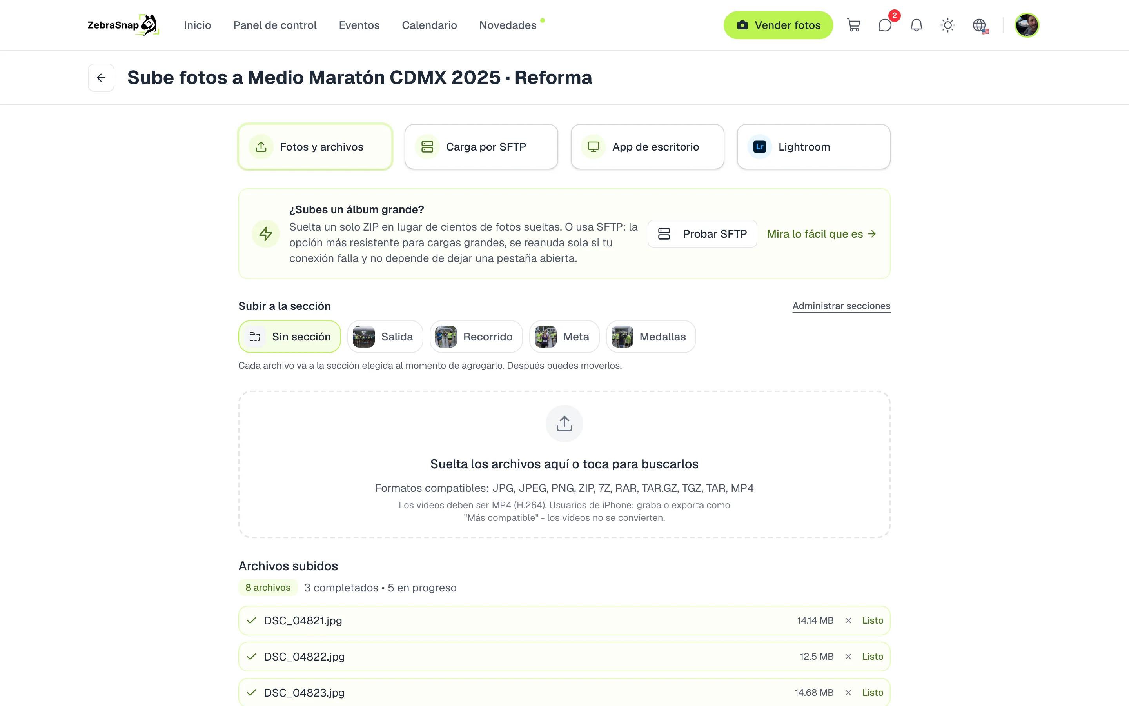This screenshot has height=706, width=1129.
Task: Choose the Salida section
Action: 385,337
